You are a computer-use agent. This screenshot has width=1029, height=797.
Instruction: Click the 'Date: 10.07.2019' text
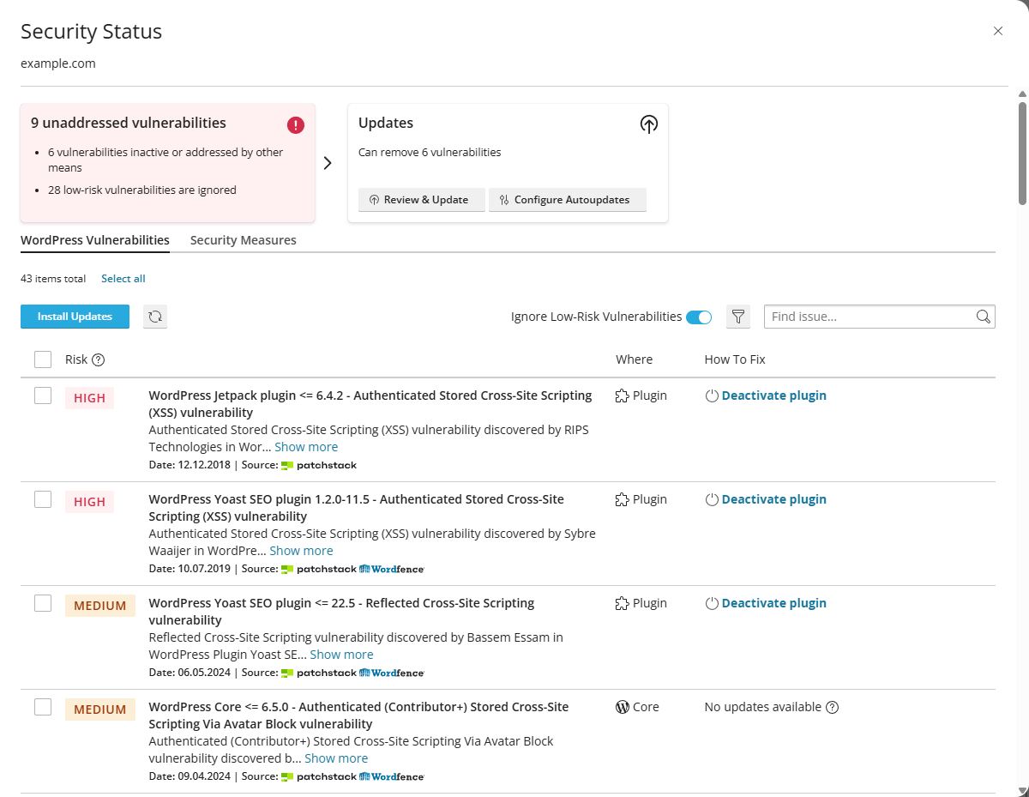190,569
